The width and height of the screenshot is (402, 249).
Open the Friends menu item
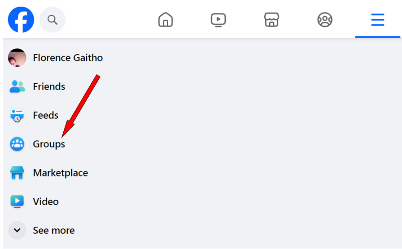[x=49, y=86]
